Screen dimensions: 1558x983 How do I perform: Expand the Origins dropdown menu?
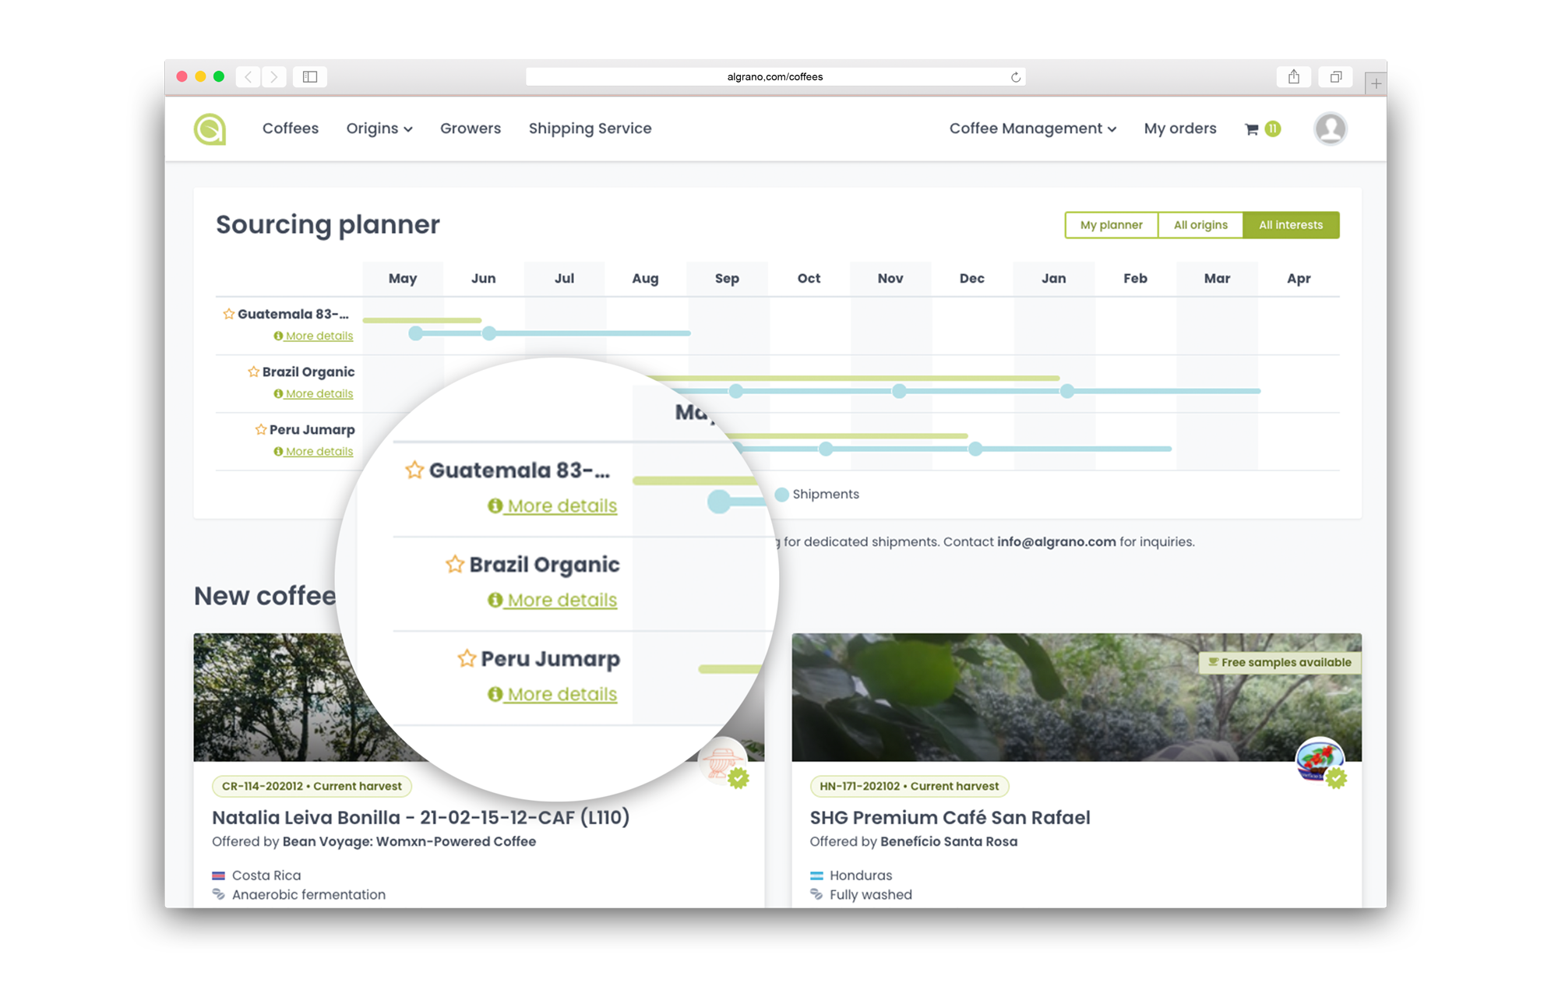click(379, 128)
